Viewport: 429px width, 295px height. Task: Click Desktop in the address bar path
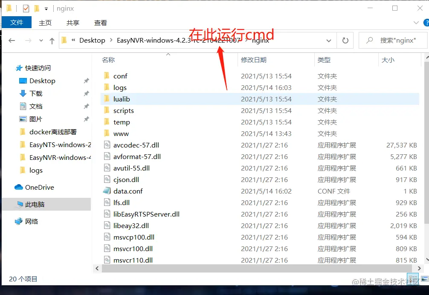click(x=92, y=40)
